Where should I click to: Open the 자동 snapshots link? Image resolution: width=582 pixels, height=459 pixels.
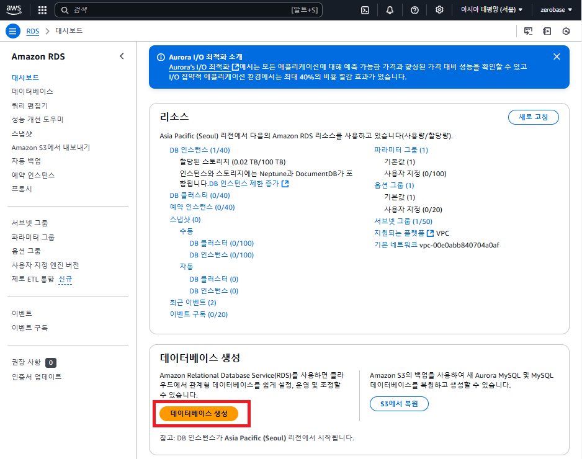(x=186, y=267)
